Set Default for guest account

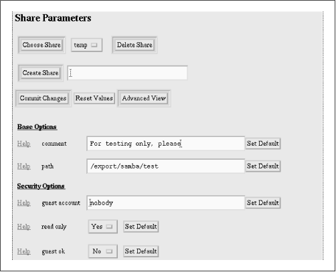pyautogui.click(x=263, y=203)
